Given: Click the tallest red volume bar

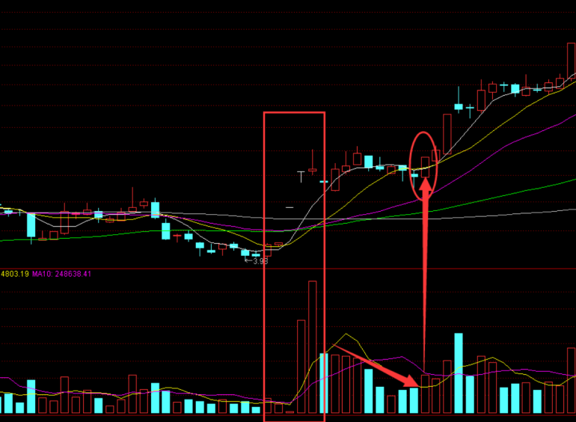Looking at the screenshot, I should click(x=312, y=347).
